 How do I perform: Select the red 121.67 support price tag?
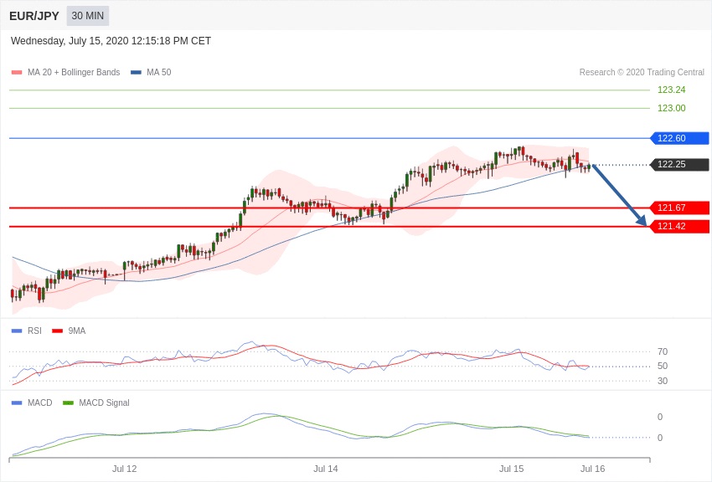[679, 208]
